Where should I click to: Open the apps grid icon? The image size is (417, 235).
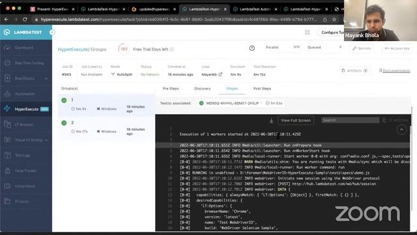[308, 33]
